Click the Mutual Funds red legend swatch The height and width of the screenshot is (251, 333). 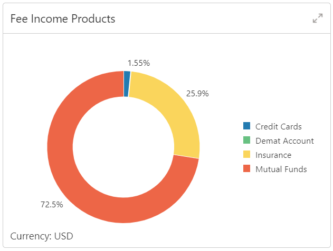pos(246,169)
